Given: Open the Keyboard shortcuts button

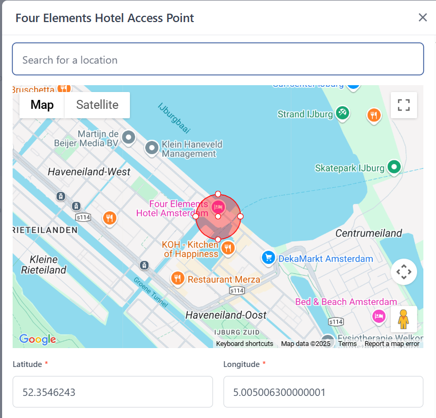Looking at the screenshot, I should (x=245, y=344).
